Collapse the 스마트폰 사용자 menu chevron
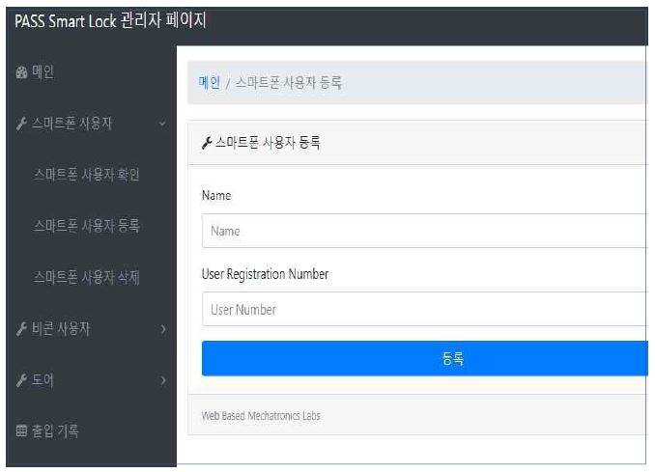 pos(162,124)
